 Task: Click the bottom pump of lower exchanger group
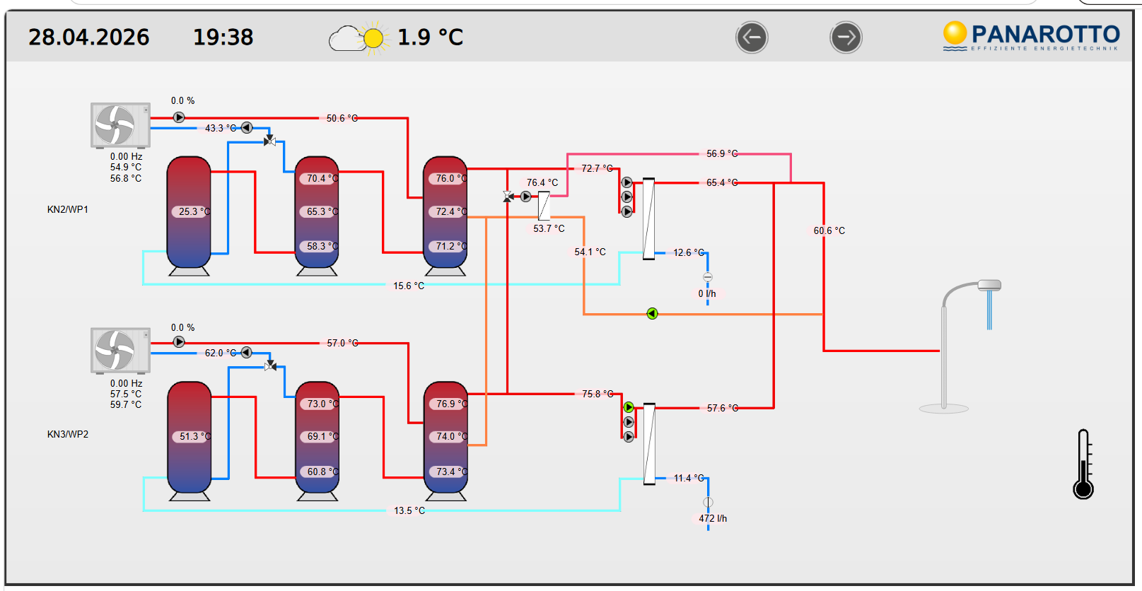[x=629, y=437]
